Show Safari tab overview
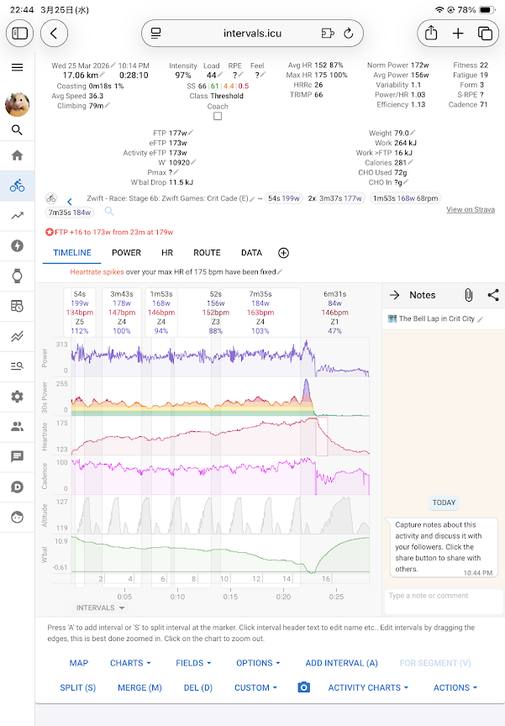This screenshot has height=726, width=505. [485, 34]
